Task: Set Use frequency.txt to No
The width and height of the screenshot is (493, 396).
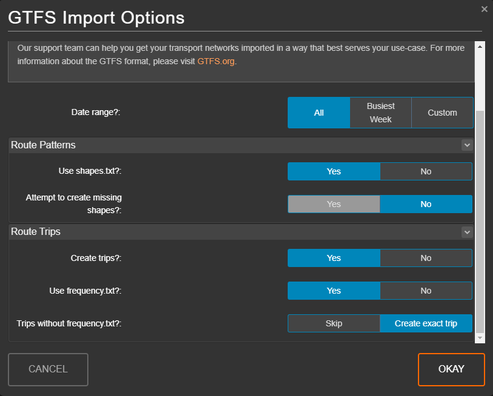Action: pos(426,291)
